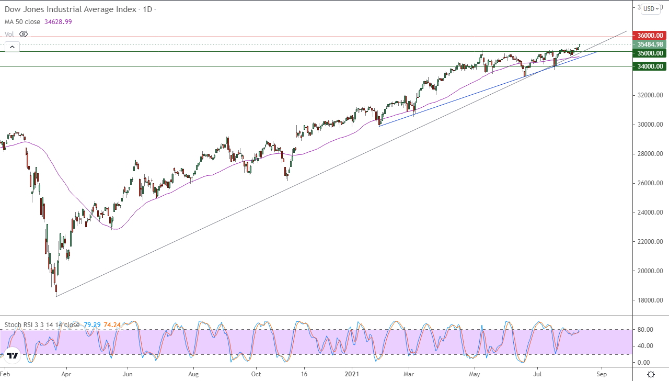Click the current price 35484.98 label

650,44
